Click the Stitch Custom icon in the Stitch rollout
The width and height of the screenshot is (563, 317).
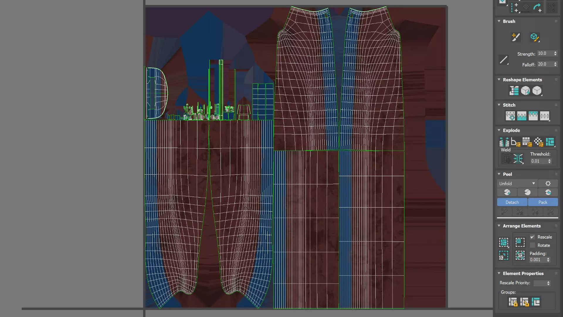point(545,116)
